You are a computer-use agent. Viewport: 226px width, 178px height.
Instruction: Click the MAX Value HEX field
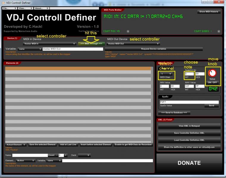pyautogui.click(x=200, y=86)
